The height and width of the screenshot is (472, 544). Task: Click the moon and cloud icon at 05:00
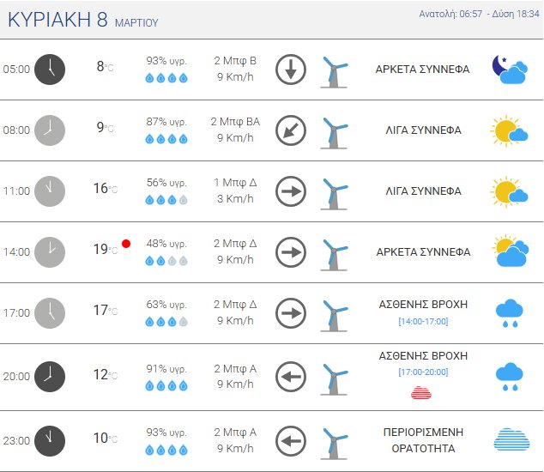[509, 70]
